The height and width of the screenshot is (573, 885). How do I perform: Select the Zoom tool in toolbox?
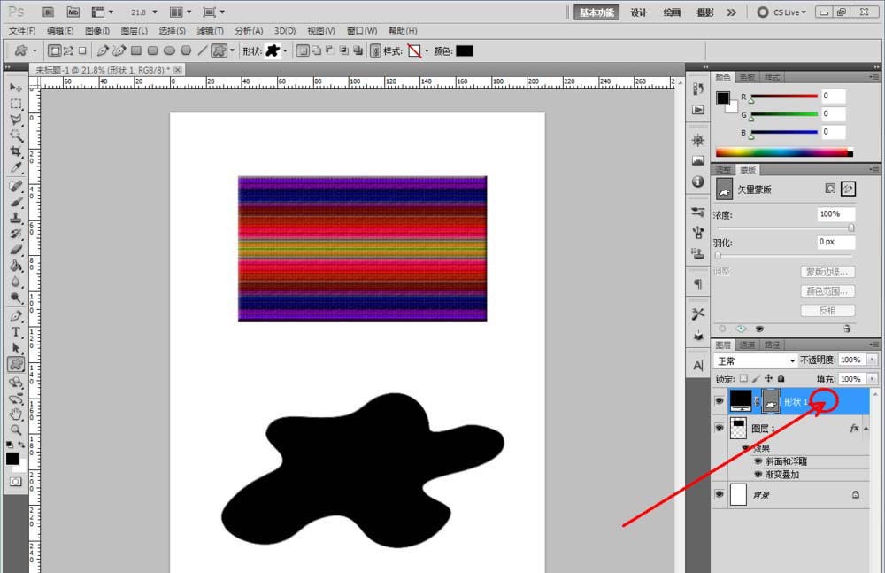16,430
